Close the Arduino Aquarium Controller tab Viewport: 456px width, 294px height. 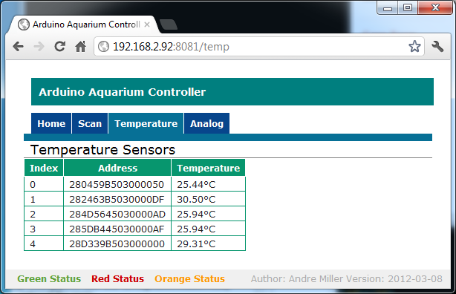pos(147,24)
